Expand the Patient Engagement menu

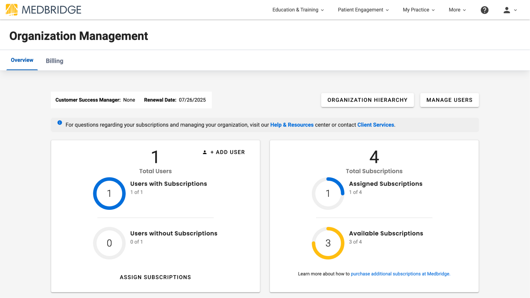pos(363,10)
